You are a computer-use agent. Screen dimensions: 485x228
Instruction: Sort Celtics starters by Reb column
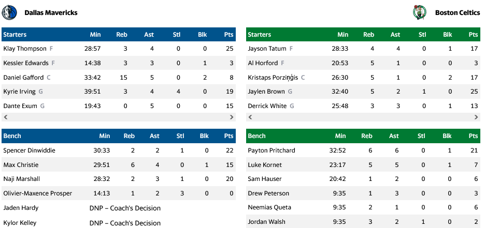pyautogui.click(x=368, y=35)
